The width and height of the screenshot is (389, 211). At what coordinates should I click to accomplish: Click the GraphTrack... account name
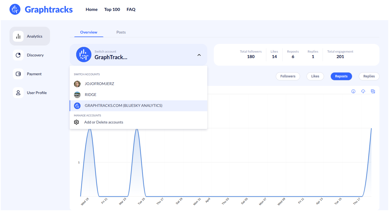click(111, 57)
